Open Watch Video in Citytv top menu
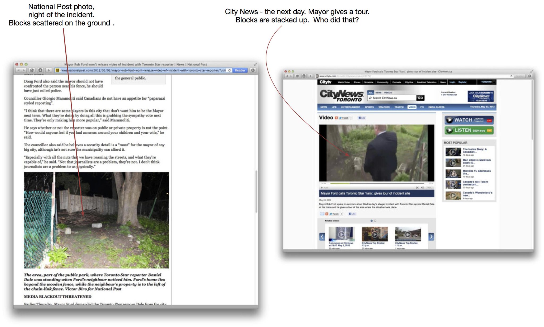Screen dimensions: 544x327 click(x=343, y=82)
